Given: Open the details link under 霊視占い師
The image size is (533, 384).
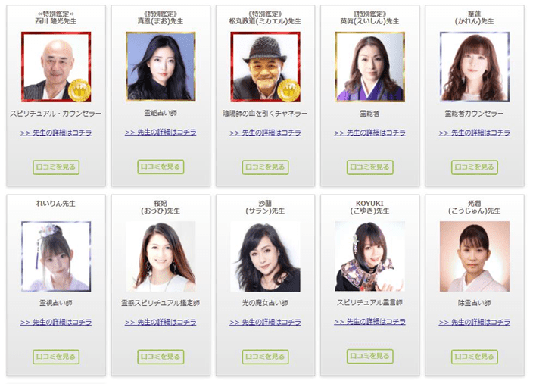Looking at the screenshot, I should pyautogui.click(x=56, y=322).
